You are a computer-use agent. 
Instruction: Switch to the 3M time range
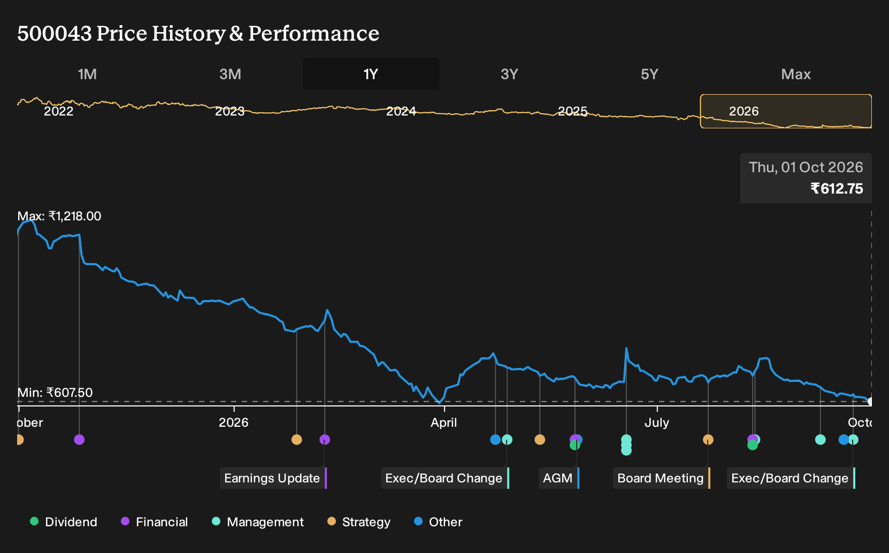231,74
